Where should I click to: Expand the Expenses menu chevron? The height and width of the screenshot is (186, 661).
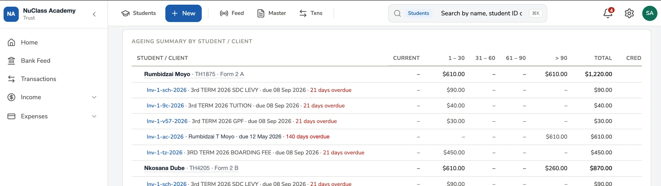tap(94, 116)
